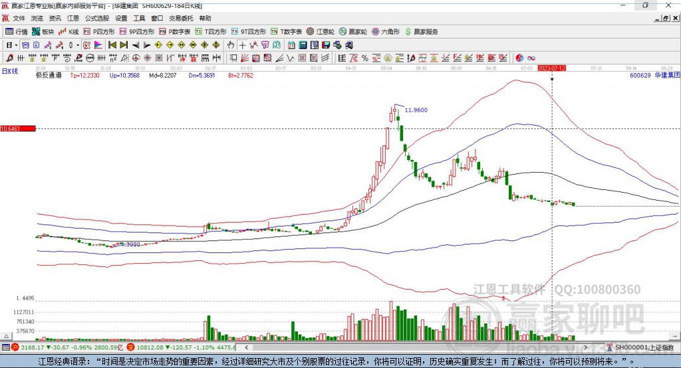
Task: Open the 六角形 hexagon tool
Action: [386, 32]
